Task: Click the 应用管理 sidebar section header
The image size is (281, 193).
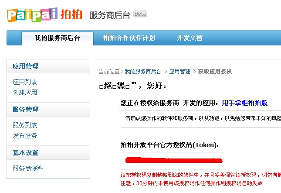Action: pyautogui.click(x=48, y=66)
